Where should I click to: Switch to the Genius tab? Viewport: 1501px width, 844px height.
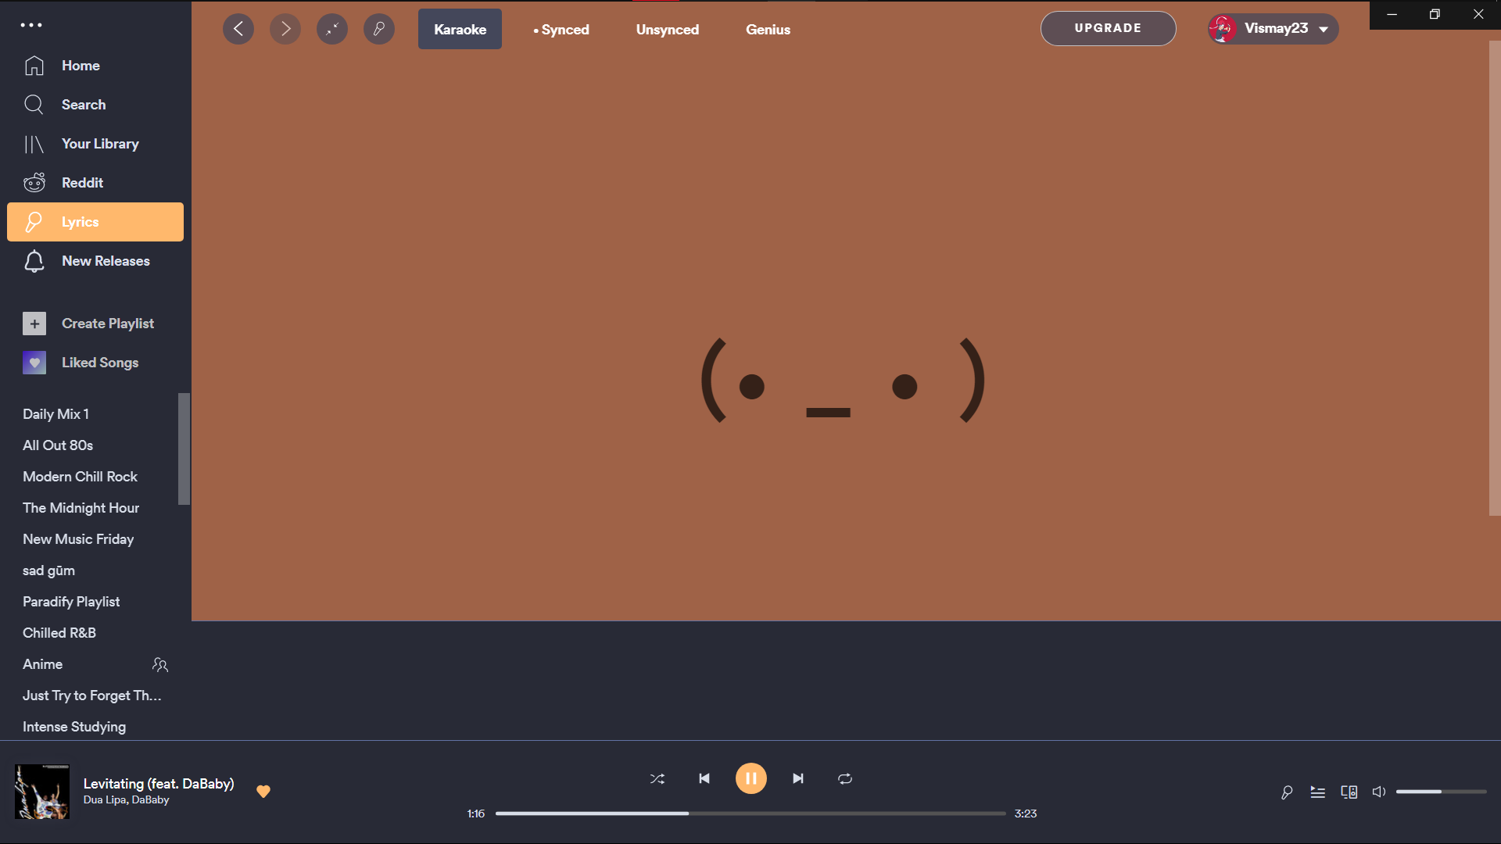click(x=768, y=29)
